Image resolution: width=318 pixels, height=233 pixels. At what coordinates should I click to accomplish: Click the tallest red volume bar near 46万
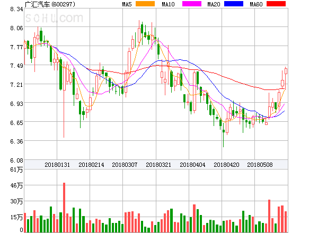coord(64,208)
